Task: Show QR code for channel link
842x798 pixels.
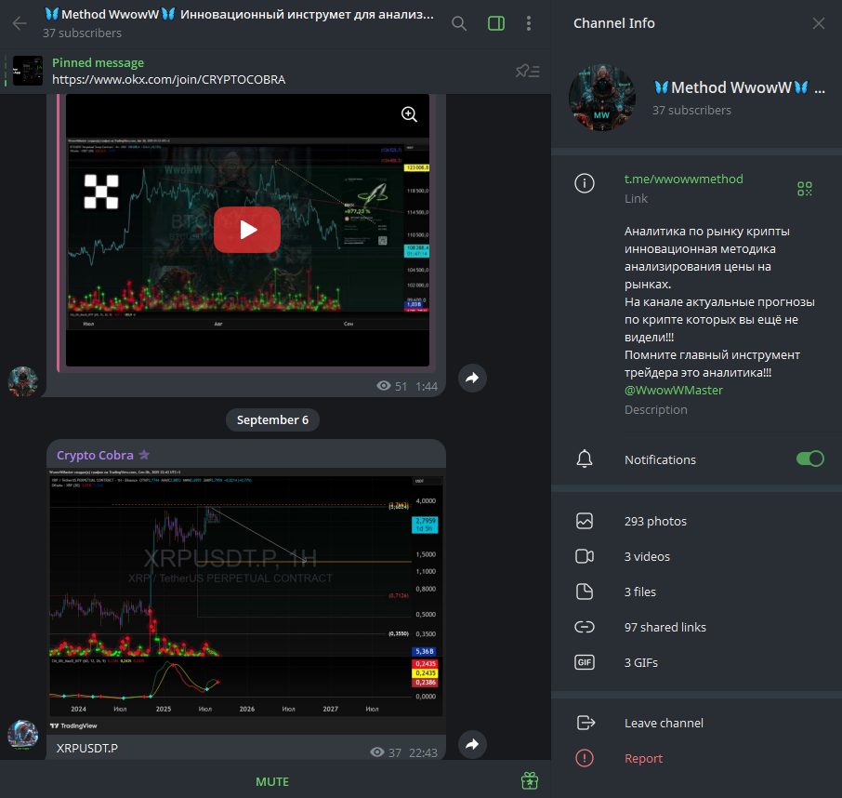Action: pos(804,189)
